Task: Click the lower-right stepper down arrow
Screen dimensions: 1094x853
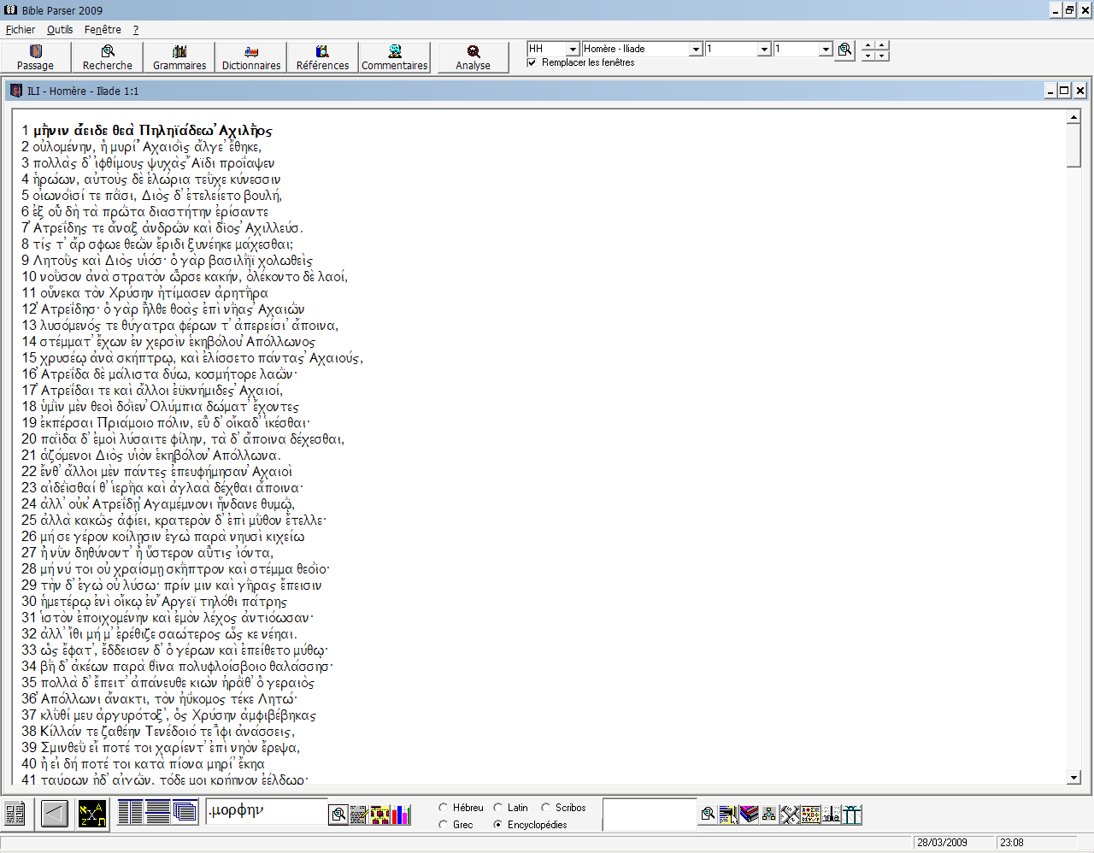Action: (882, 56)
